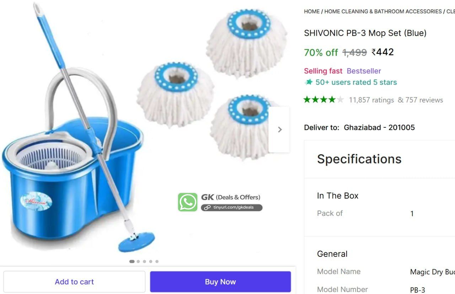The image size is (455, 294).
Task: Click the green star rating icons
Action: pos(324,100)
